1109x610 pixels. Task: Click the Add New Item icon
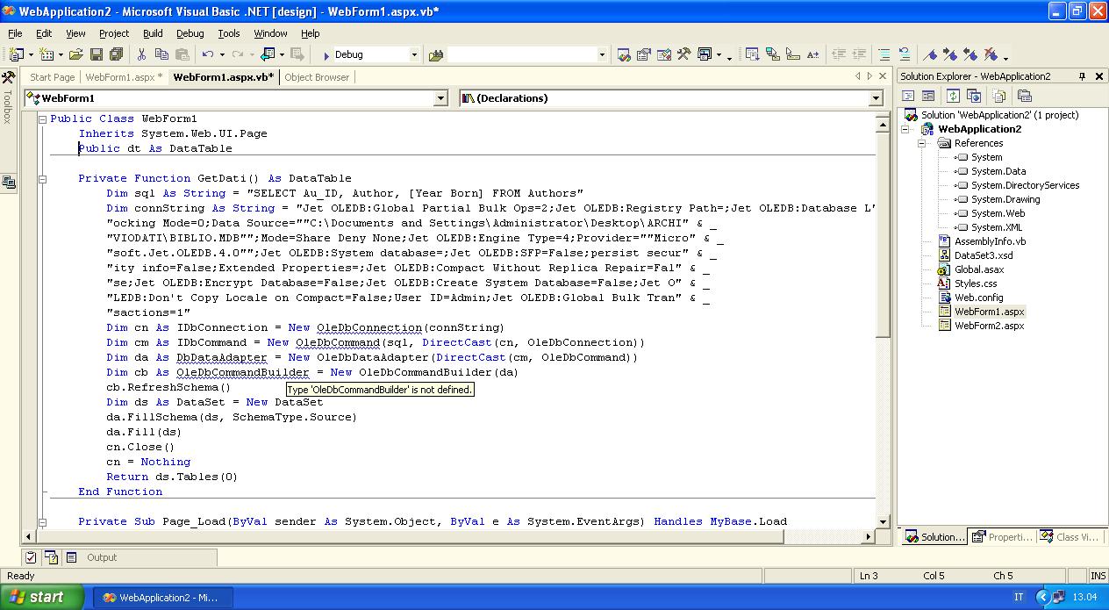tap(47, 54)
